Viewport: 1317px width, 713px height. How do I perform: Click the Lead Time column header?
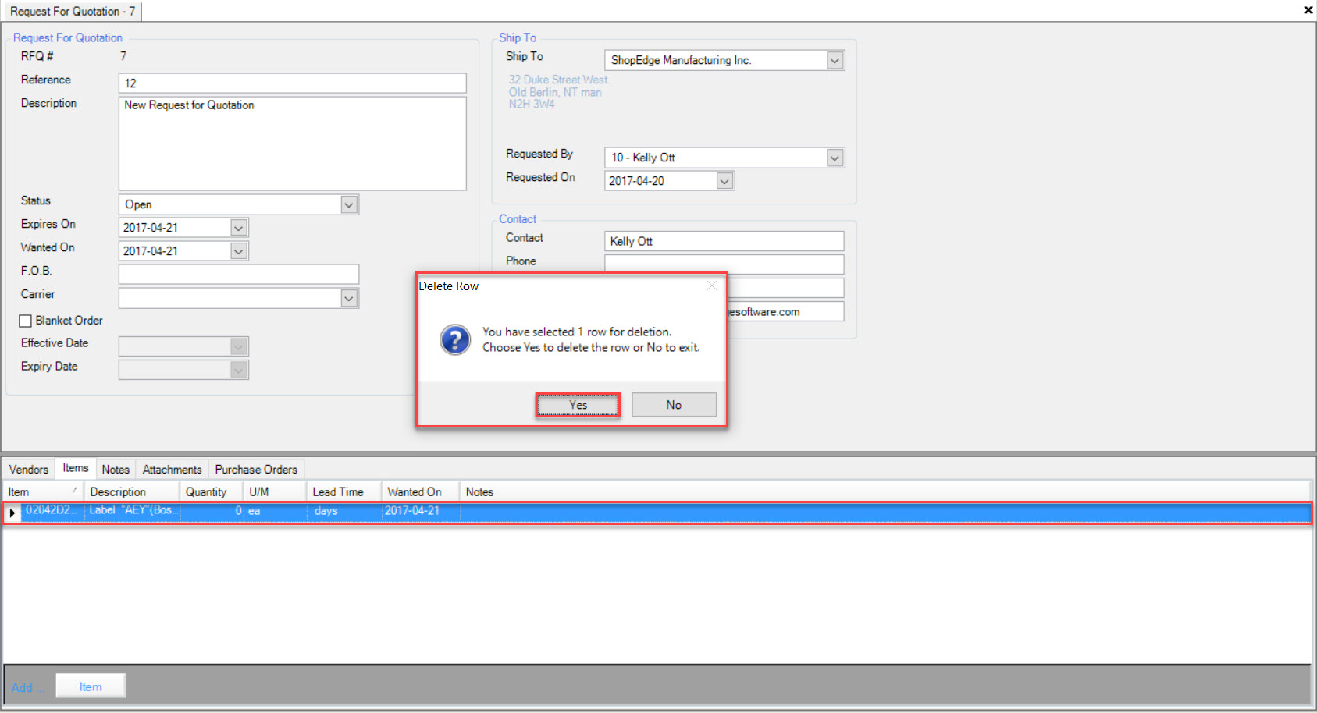343,492
